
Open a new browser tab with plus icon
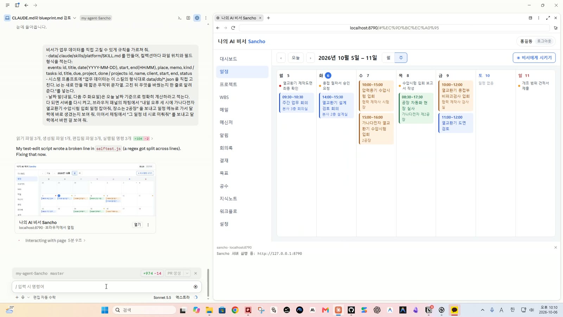point(268,18)
